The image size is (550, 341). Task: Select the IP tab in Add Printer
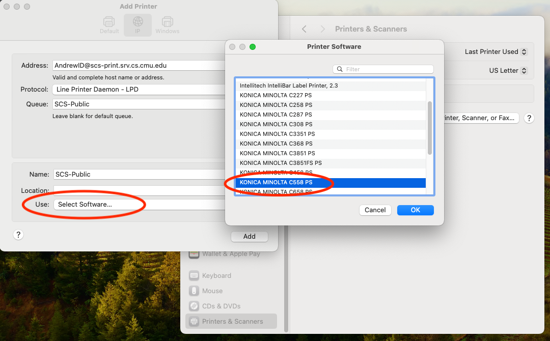tap(137, 25)
